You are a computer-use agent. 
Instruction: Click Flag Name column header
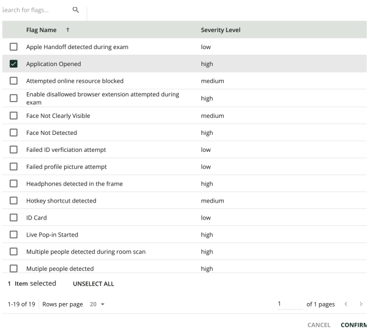(41, 30)
